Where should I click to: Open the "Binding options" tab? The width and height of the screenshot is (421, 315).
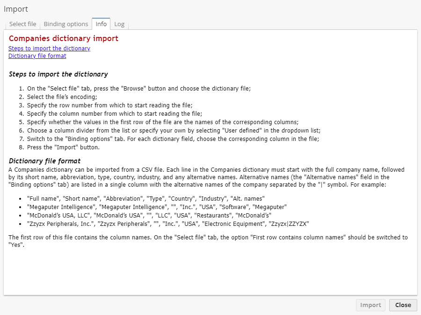point(65,24)
